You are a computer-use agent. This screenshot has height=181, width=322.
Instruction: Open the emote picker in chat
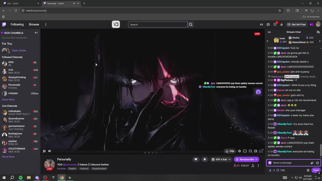pos(317,163)
